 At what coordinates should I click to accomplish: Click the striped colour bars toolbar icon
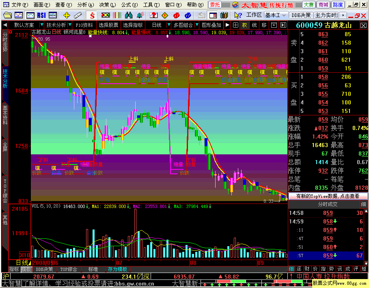117,15
